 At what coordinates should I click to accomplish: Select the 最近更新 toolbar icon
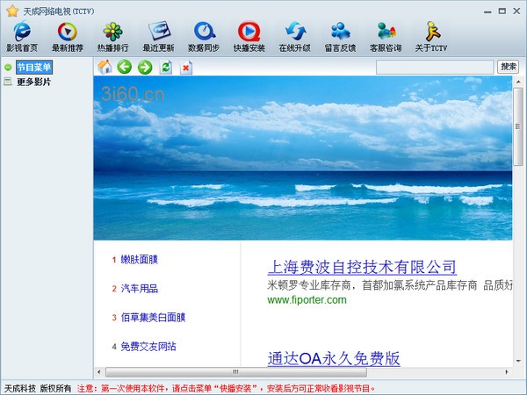click(x=158, y=36)
